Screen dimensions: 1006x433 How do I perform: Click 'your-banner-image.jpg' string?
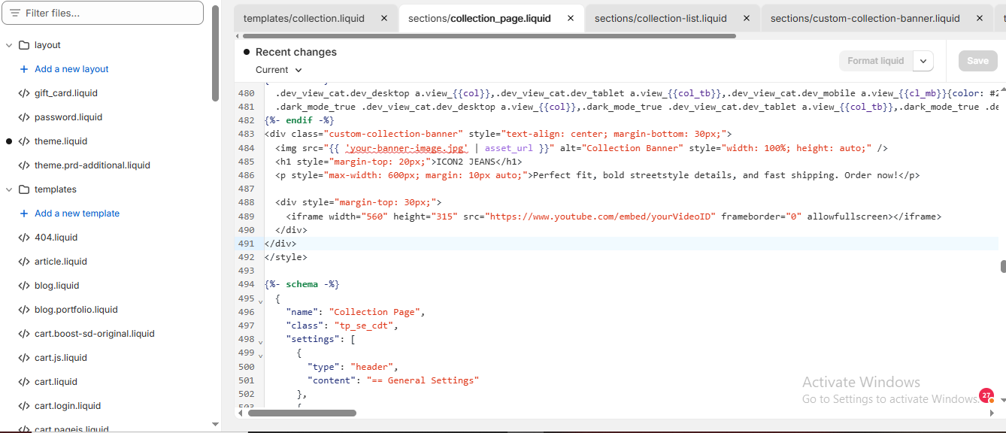(407, 148)
